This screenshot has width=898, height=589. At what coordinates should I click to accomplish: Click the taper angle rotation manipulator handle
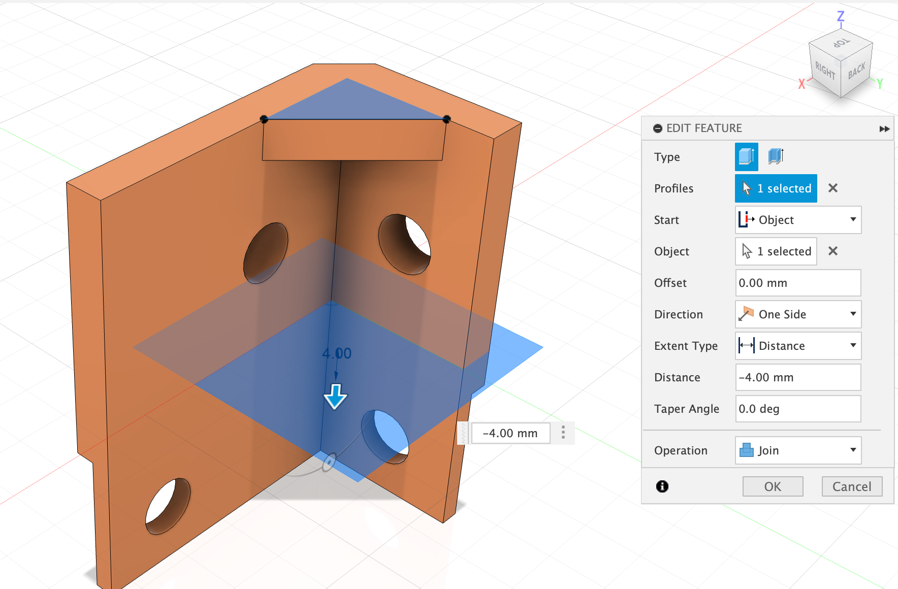pos(329,462)
